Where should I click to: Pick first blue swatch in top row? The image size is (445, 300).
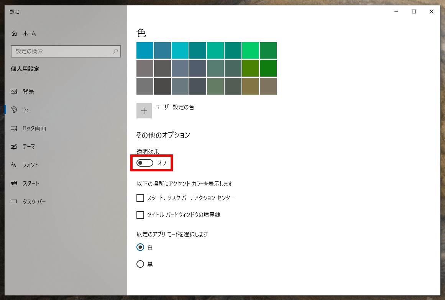click(x=145, y=50)
